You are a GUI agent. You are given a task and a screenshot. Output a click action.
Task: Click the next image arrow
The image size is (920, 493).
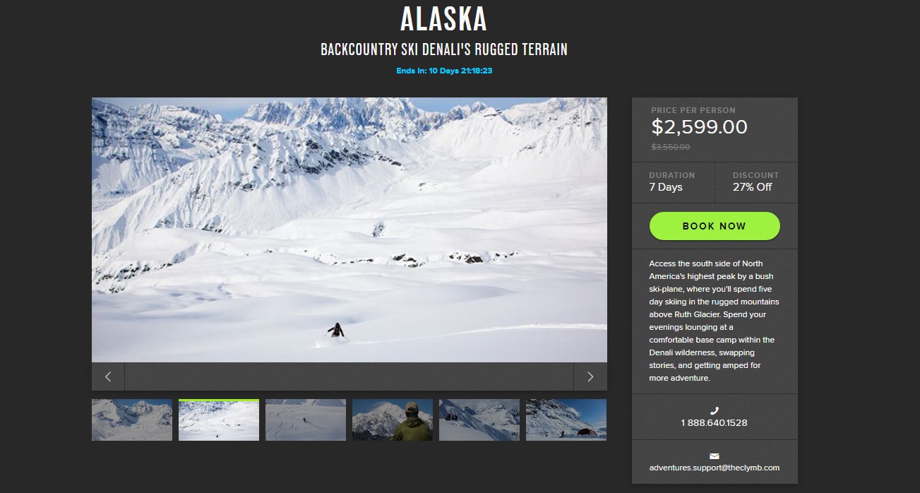590,376
